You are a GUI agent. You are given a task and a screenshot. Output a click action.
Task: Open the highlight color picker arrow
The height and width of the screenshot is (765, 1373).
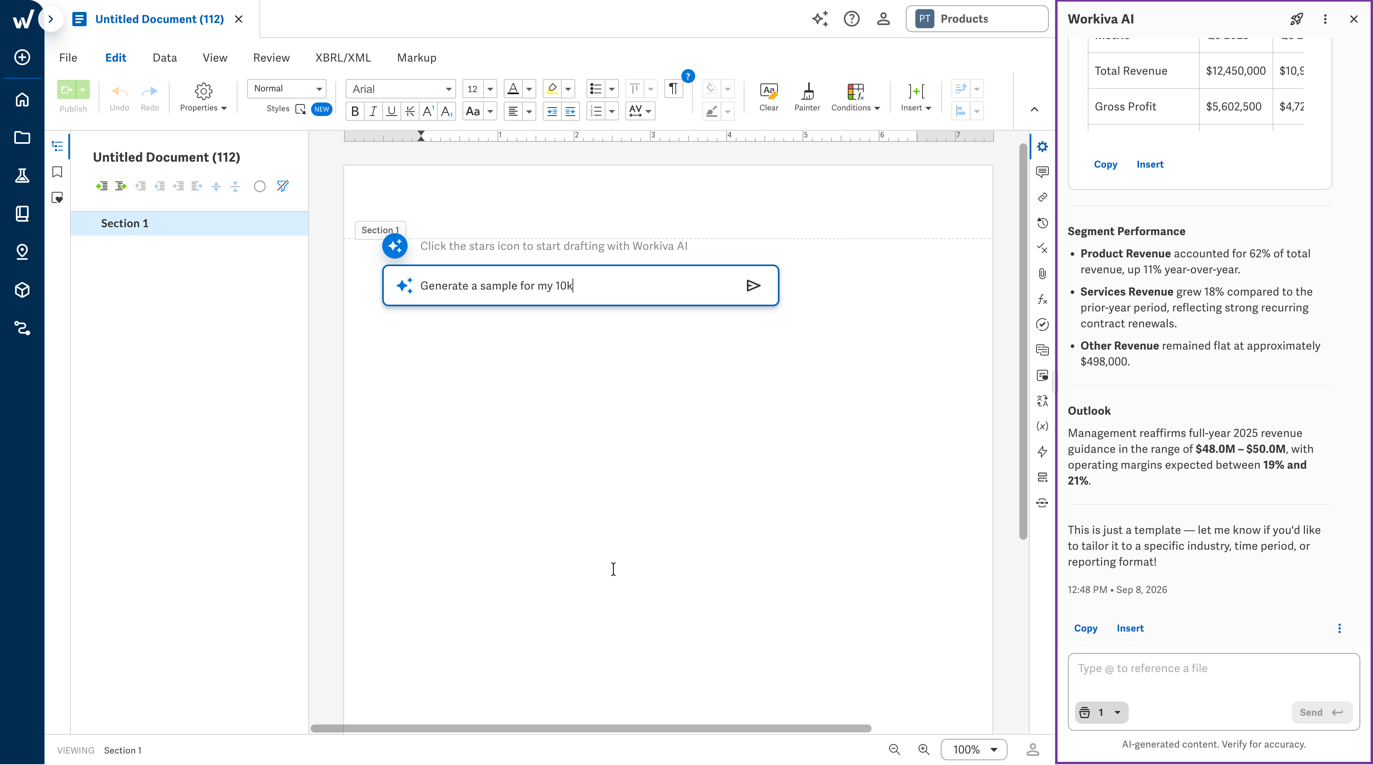click(x=568, y=89)
